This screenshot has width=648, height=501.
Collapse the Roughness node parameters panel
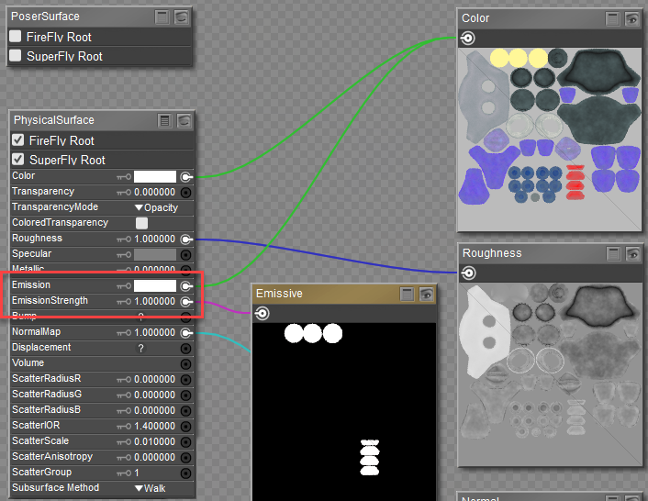pyautogui.click(x=613, y=253)
